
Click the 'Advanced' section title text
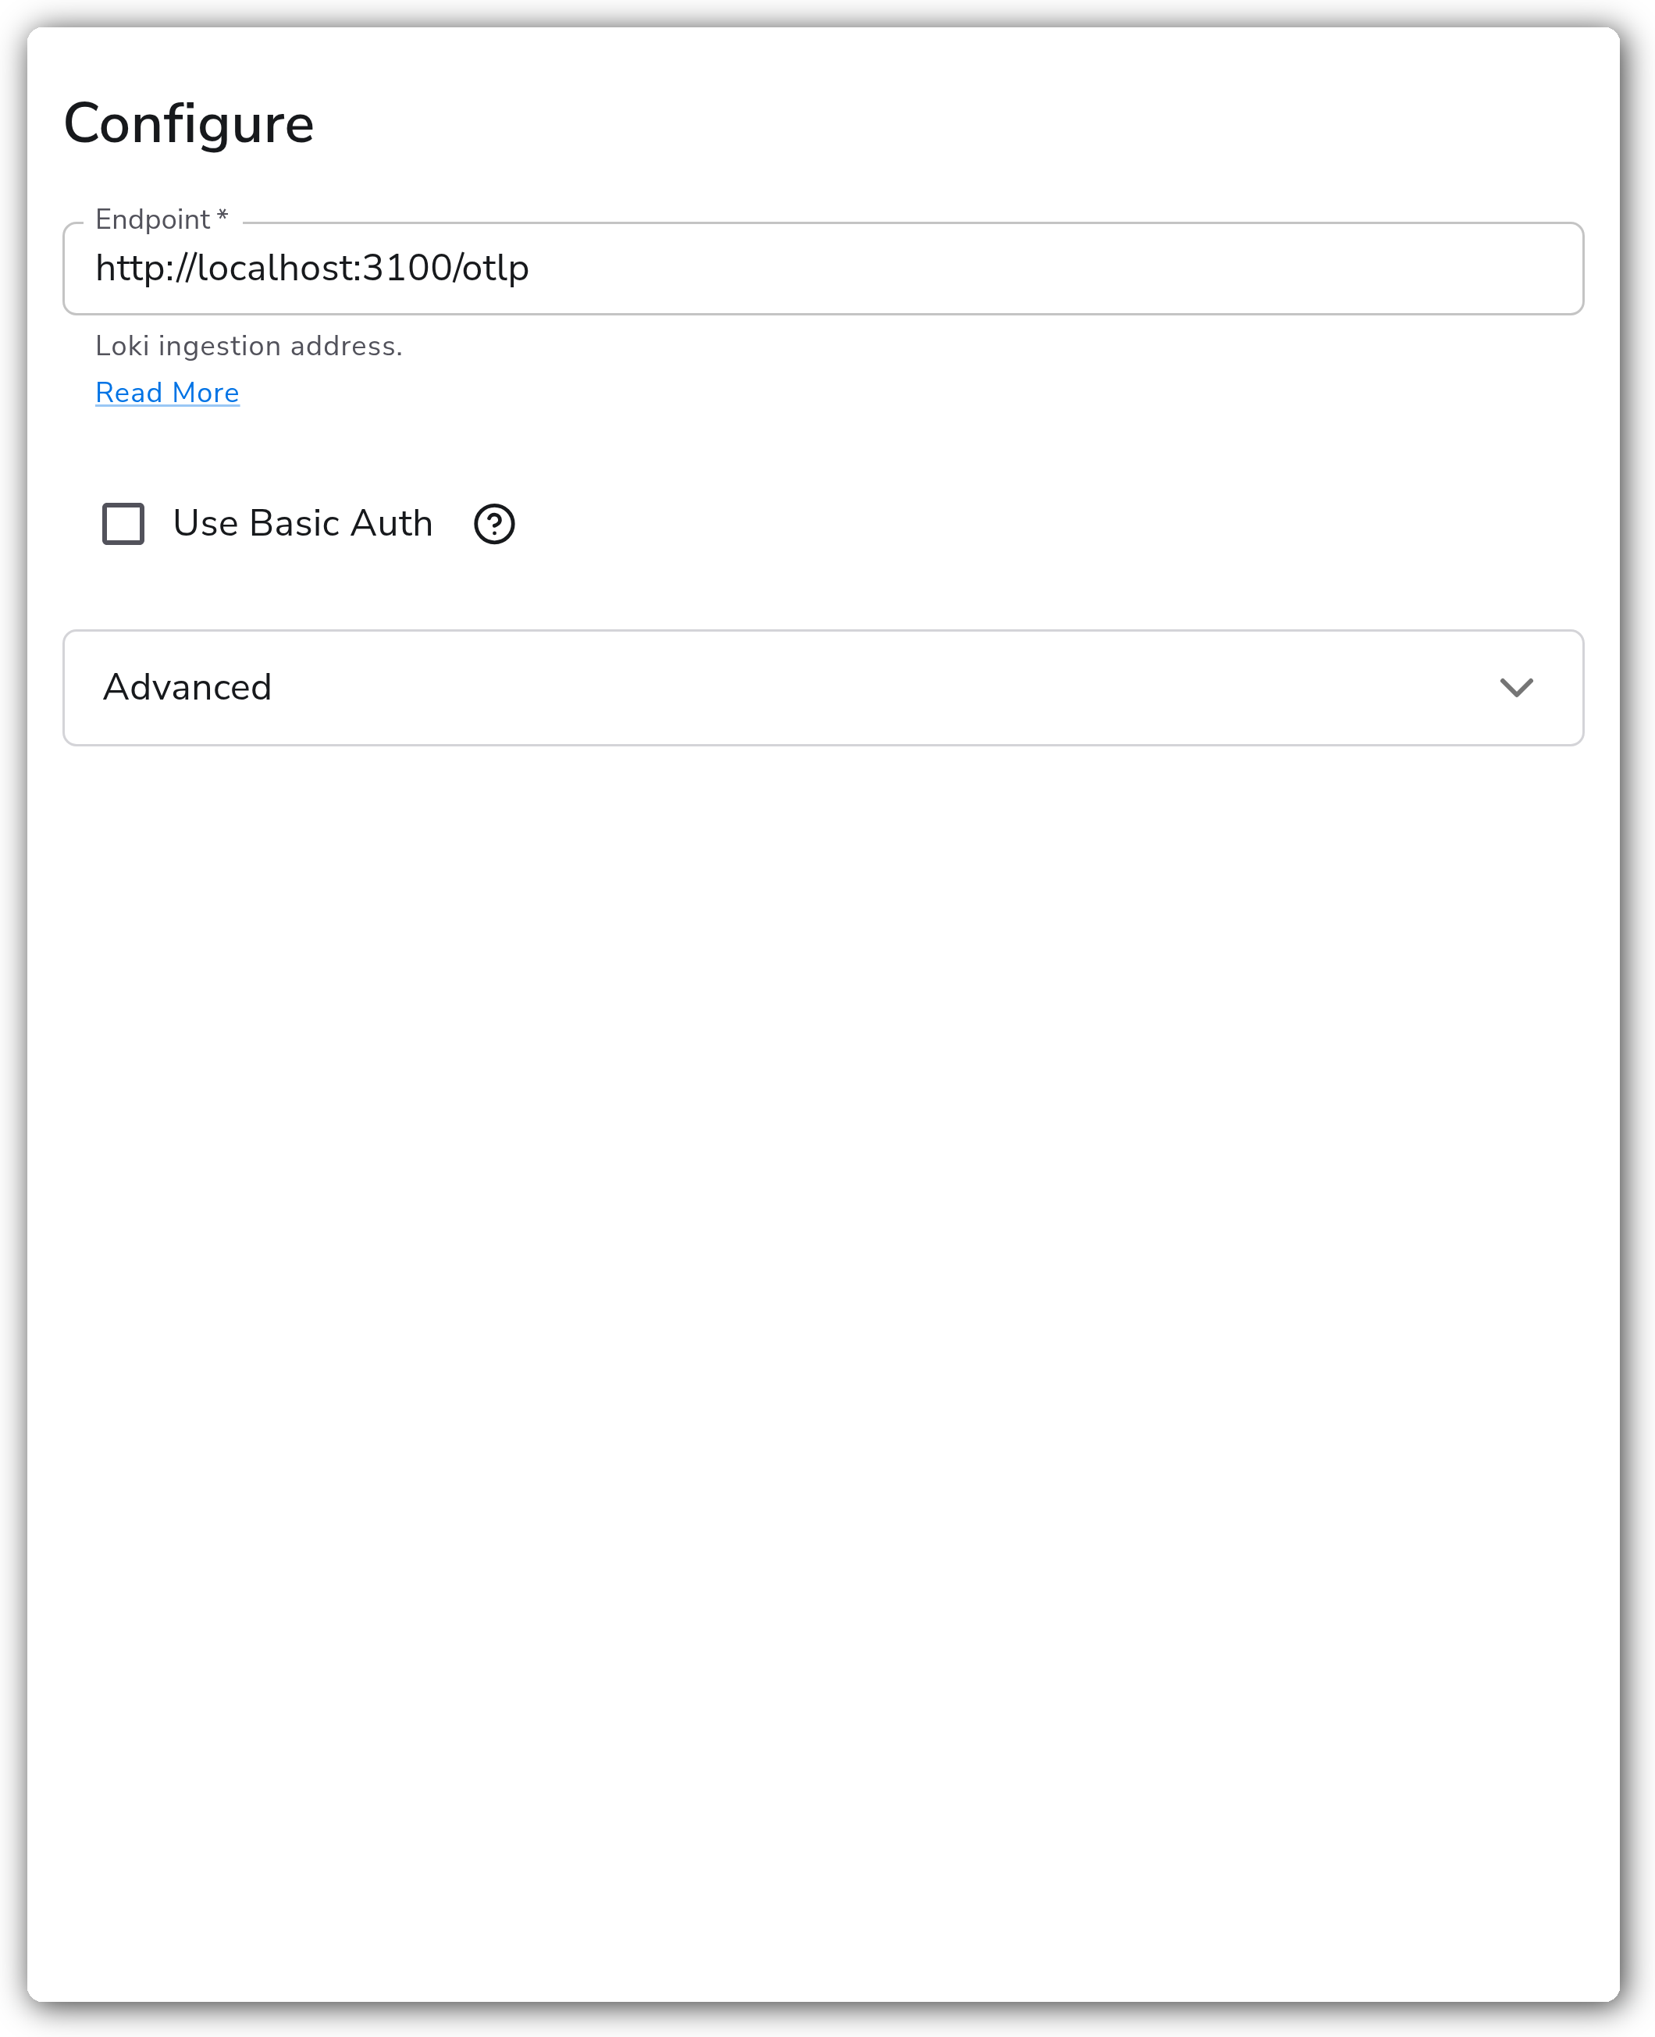(187, 687)
